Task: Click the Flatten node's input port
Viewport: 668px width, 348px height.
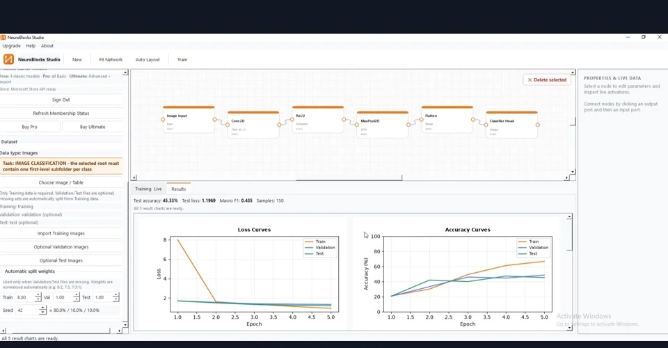Action: pyautogui.click(x=422, y=120)
